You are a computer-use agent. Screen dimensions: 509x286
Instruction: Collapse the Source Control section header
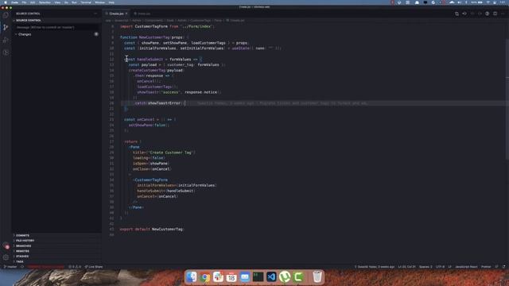pyautogui.click(x=29, y=20)
